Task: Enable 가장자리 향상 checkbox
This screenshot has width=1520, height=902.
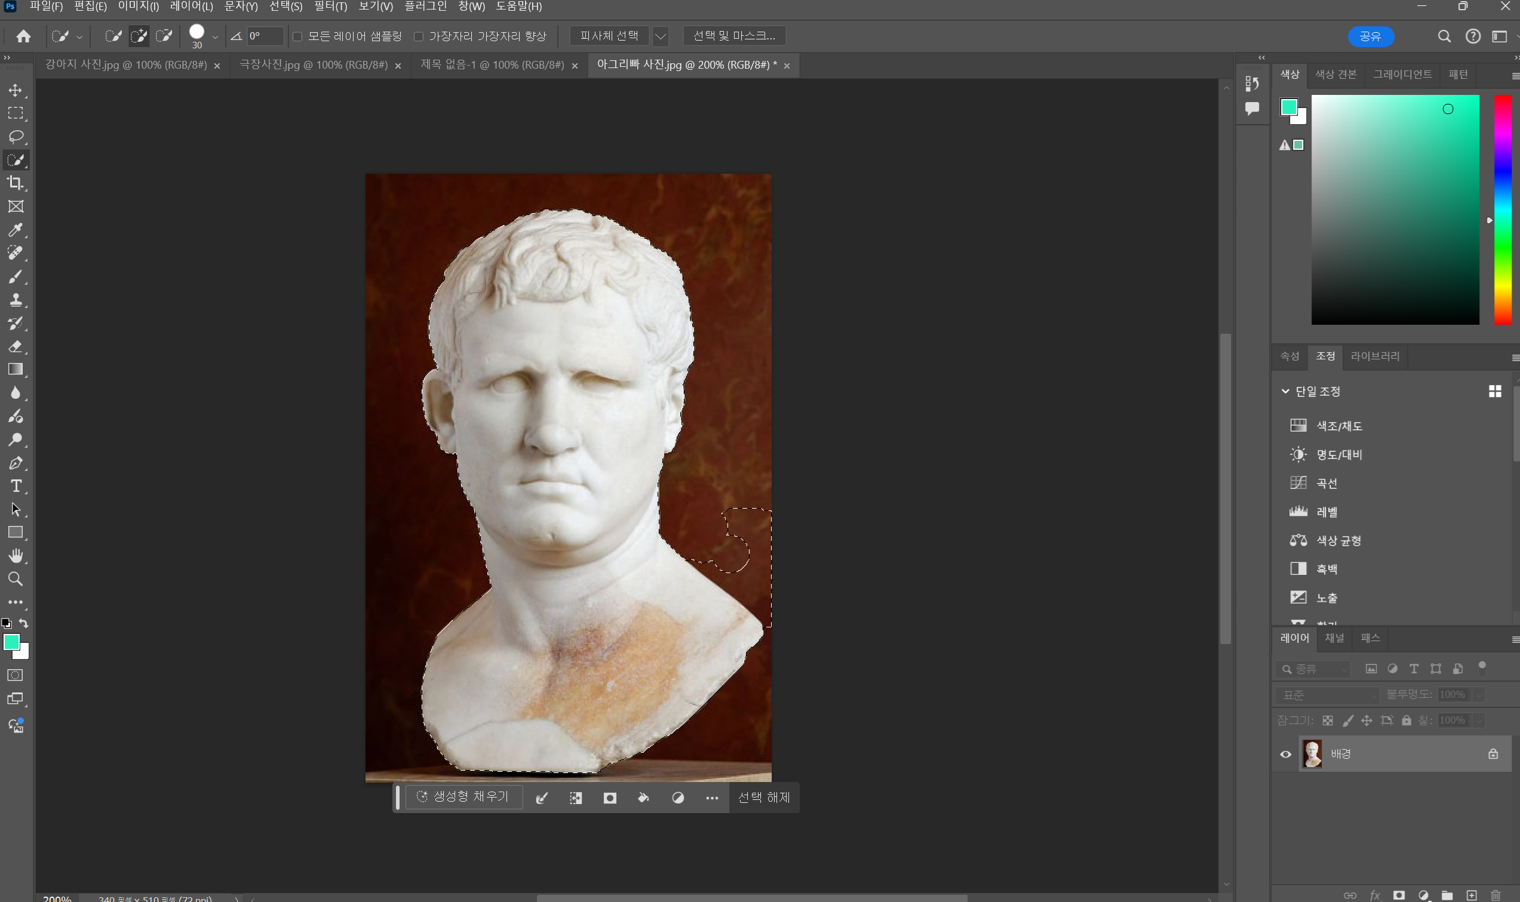Action: click(419, 36)
